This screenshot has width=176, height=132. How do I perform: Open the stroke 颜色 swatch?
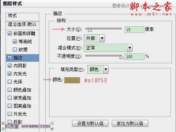tap(72, 80)
